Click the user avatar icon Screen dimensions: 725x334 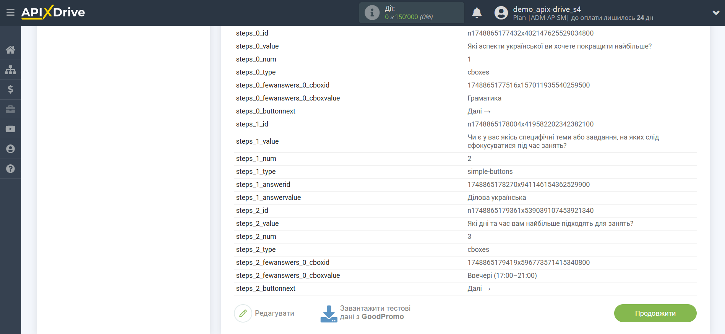pyautogui.click(x=501, y=13)
